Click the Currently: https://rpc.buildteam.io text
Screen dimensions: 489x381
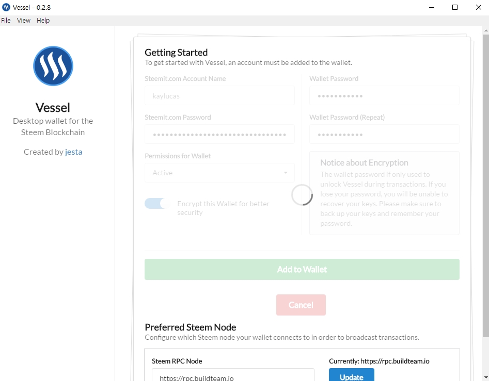click(379, 361)
